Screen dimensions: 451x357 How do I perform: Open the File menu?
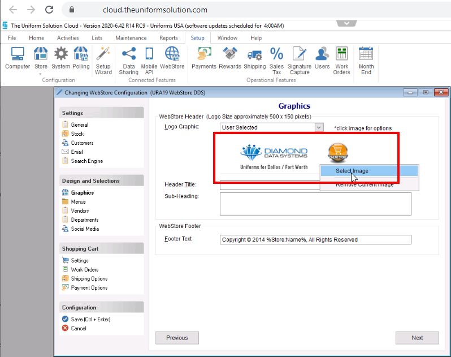(12, 38)
